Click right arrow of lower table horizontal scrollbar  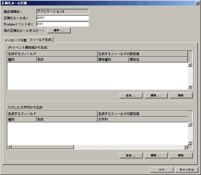click(185, 147)
